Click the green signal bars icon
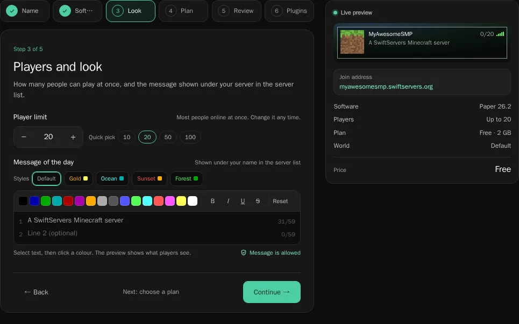 (500, 34)
